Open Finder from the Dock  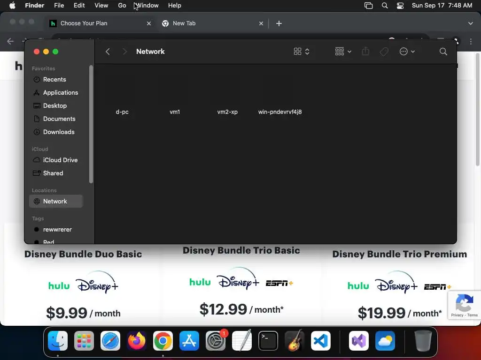58,341
